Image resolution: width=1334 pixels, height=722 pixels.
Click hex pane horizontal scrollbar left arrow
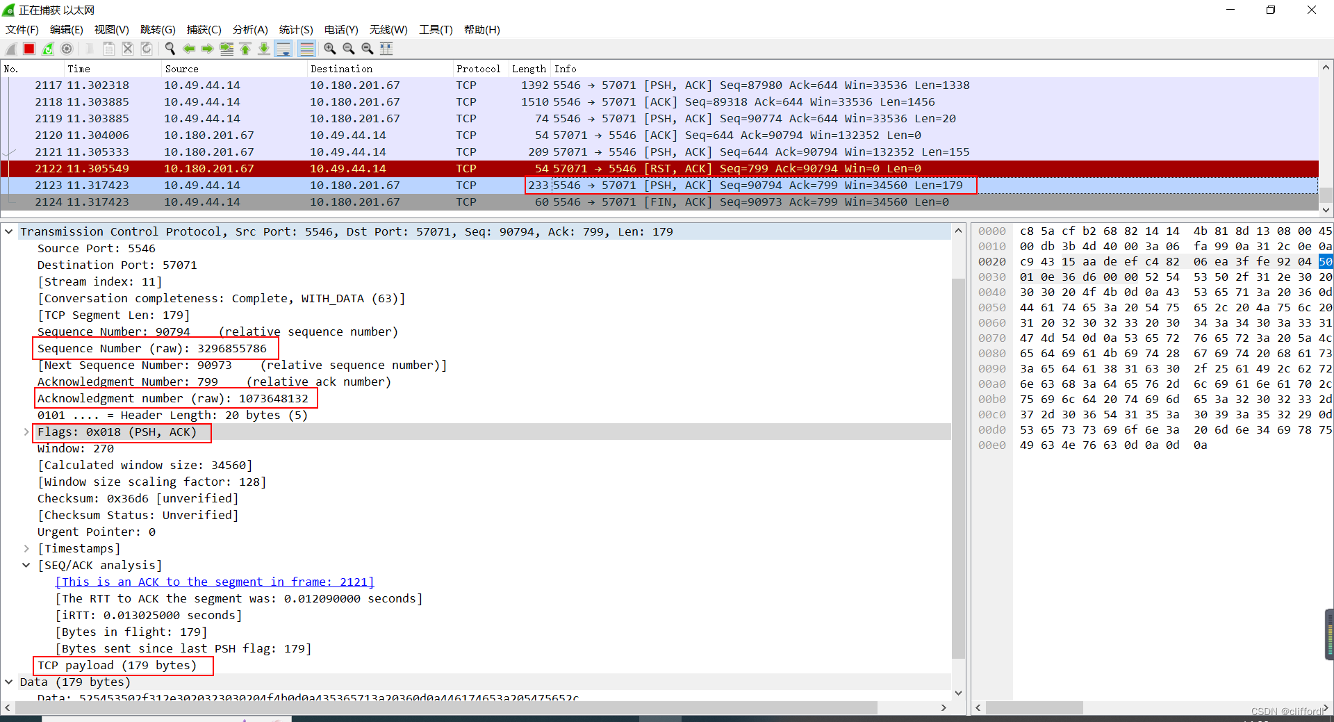point(978,707)
